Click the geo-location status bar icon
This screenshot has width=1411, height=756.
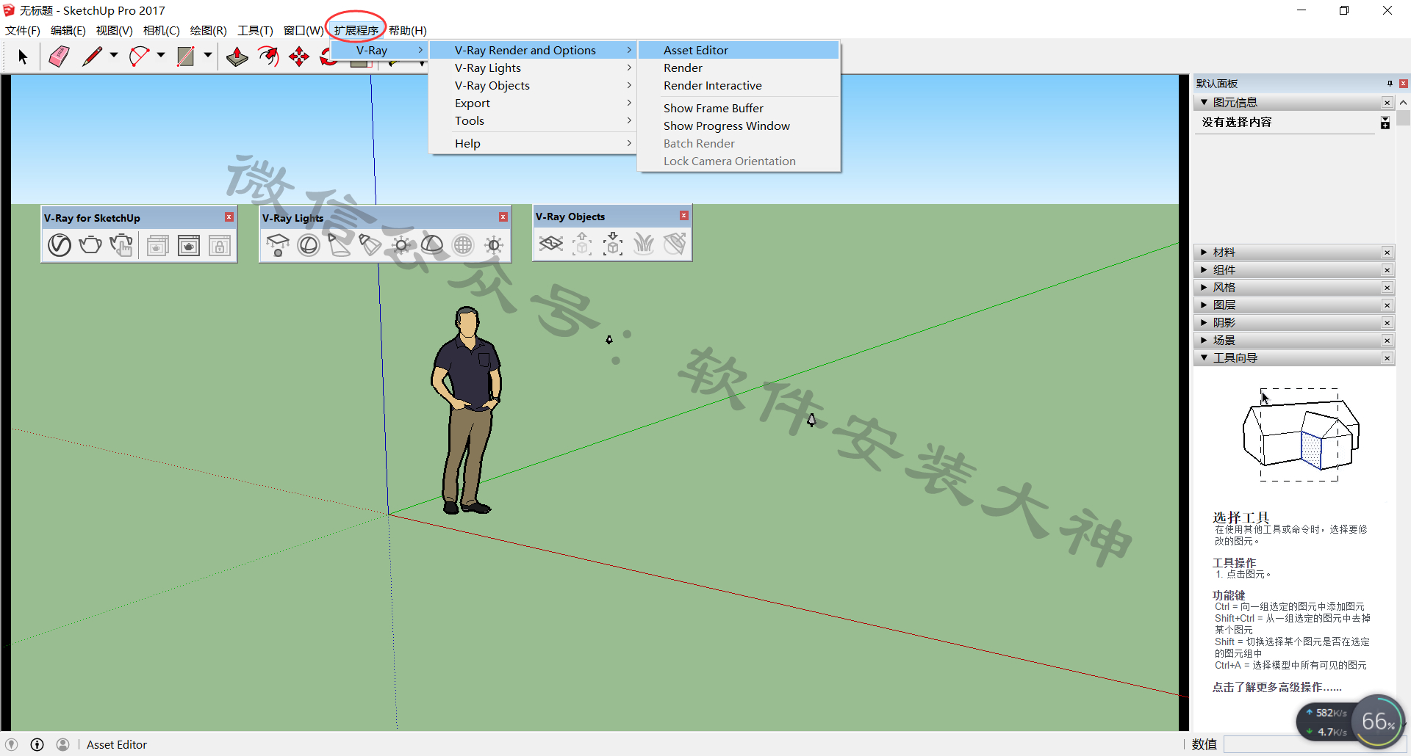(12, 744)
